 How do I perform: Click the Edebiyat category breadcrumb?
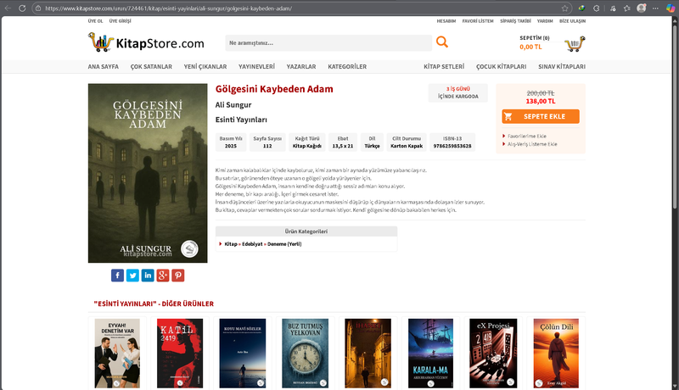click(252, 244)
